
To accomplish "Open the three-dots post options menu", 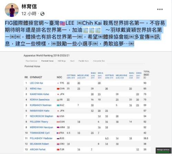I will click(x=160, y=9).
